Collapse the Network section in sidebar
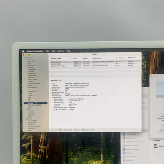This screenshot has width=164, height=164. [x=24, y=109]
